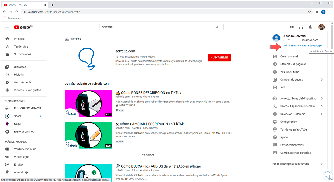Open Chrome three-dot menu

point(329,12)
